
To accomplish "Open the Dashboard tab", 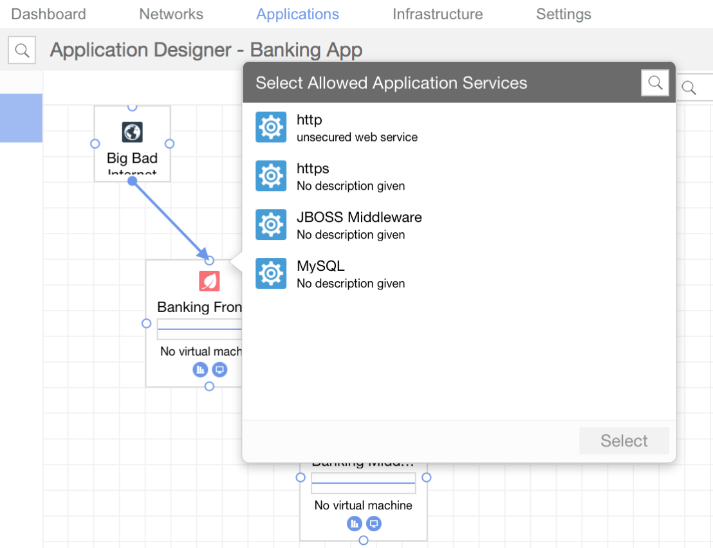I will click(48, 14).
